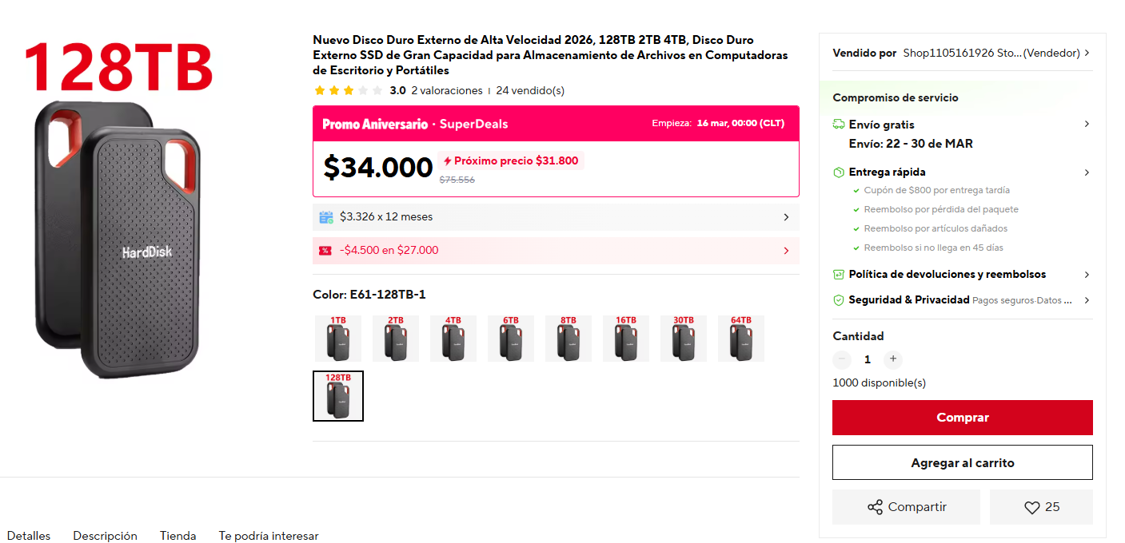Click the free shipping truck icon
Image resolution: width=1125 pixels, height=543 pixels.
839,125
